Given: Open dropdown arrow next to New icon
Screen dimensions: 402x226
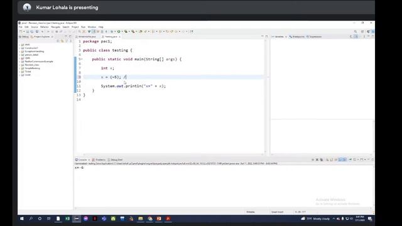Looking at the screenshot, I should [24, 31].
